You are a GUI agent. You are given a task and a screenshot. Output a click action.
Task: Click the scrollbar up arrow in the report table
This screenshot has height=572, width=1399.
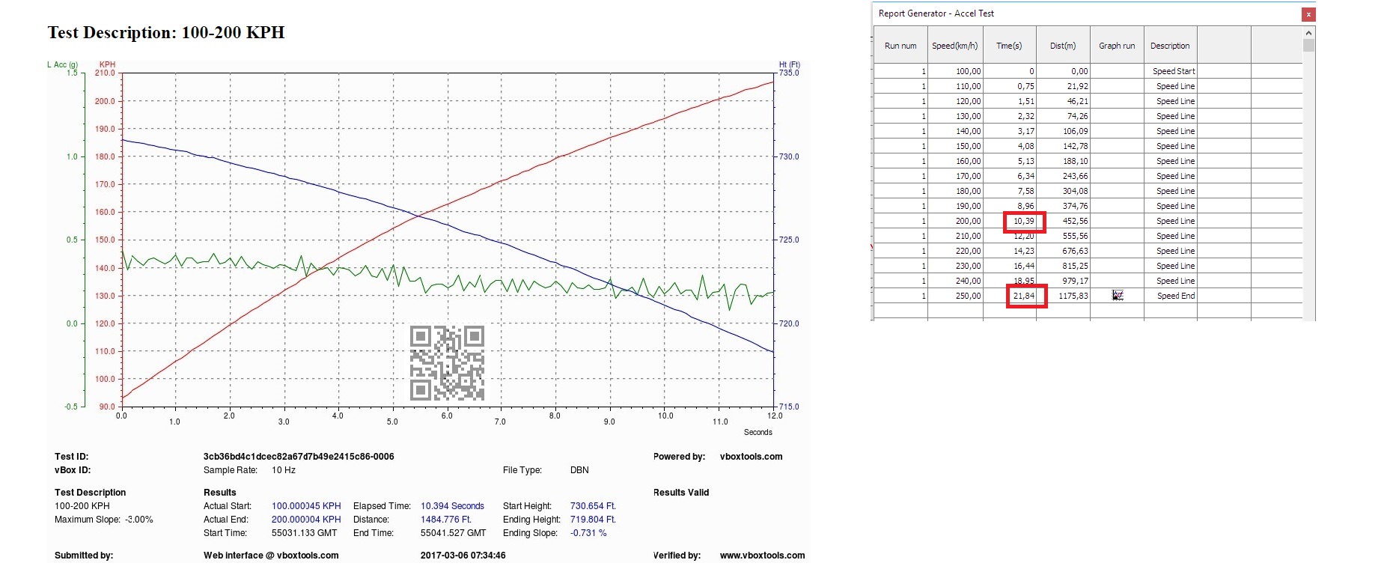coord(1308,33)
